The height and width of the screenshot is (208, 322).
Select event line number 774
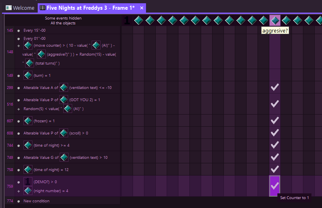10,201
